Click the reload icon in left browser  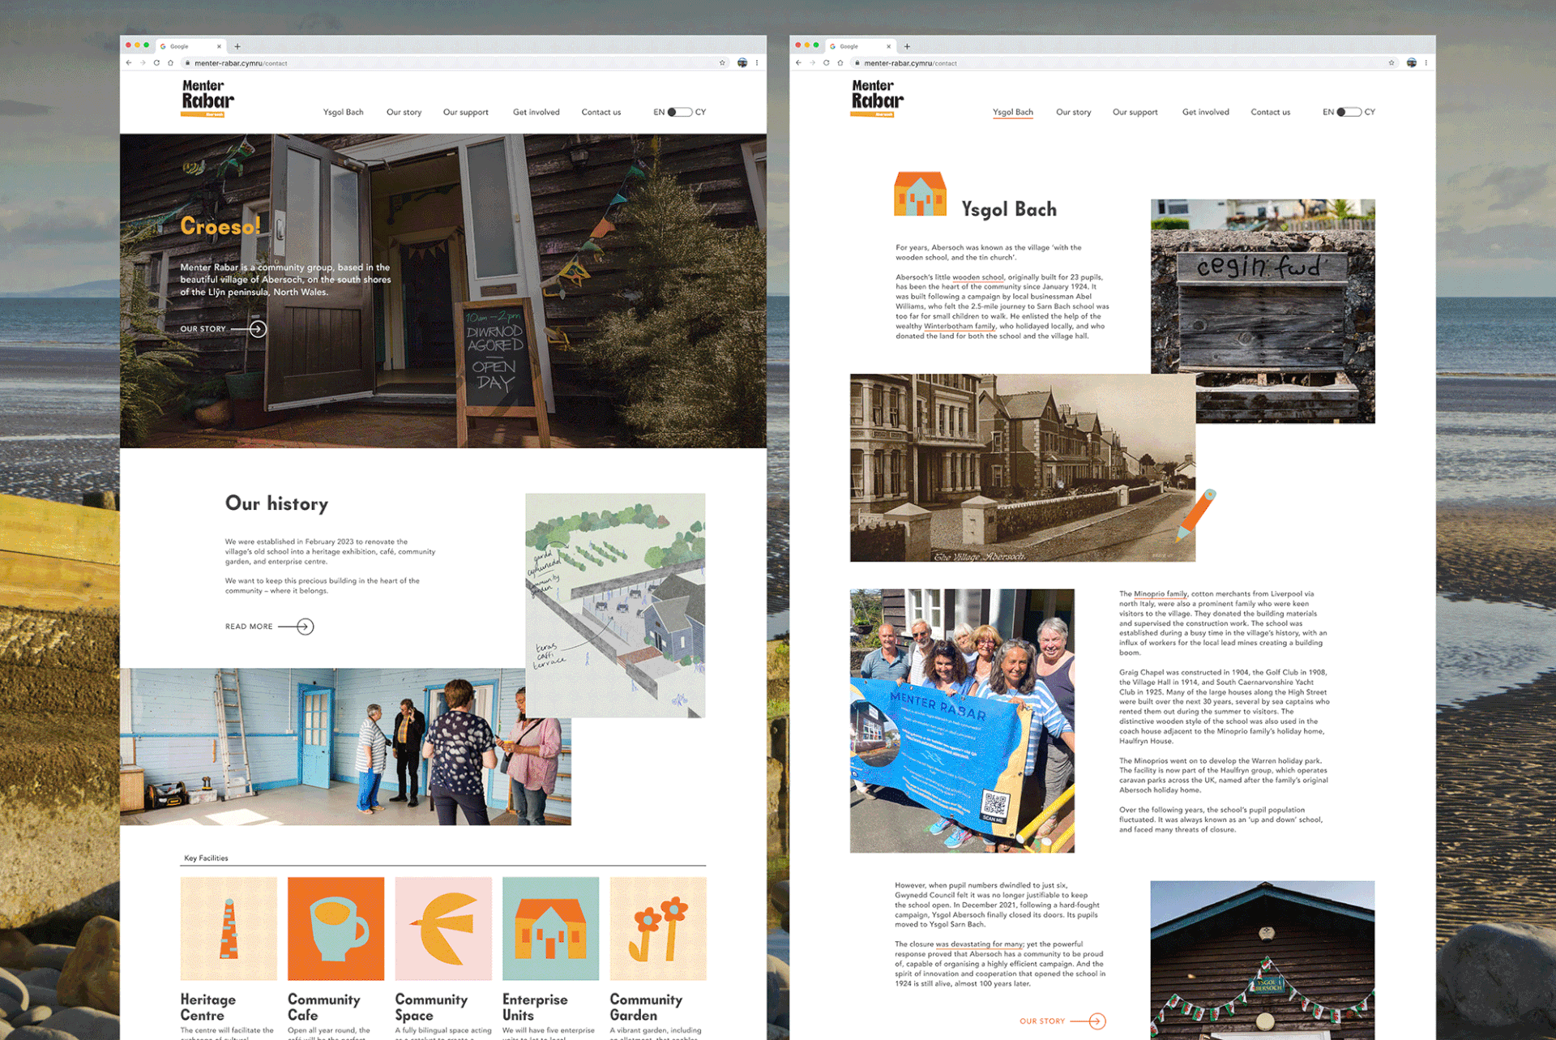[x=156, y=63]
